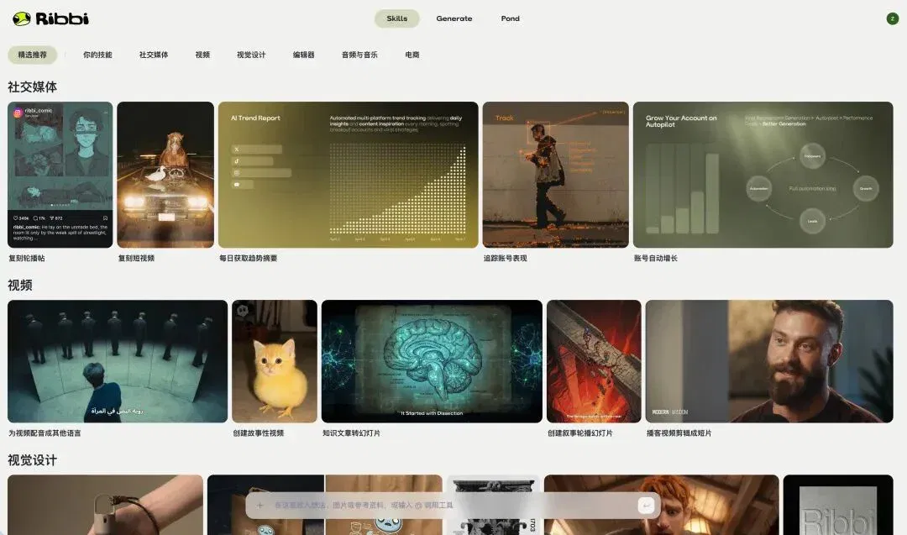Viewport: 907px width, 535px height.
Task: Click the 视觉设计 section heading
Action: point(33,460)
